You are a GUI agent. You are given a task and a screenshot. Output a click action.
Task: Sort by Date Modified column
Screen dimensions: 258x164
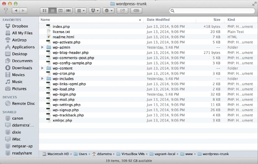pyautogui.click(x=170, y=20)
